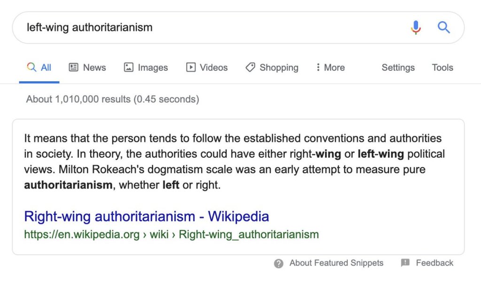Click the question mark icon near Featured Snippets

(x=279, y=263)
